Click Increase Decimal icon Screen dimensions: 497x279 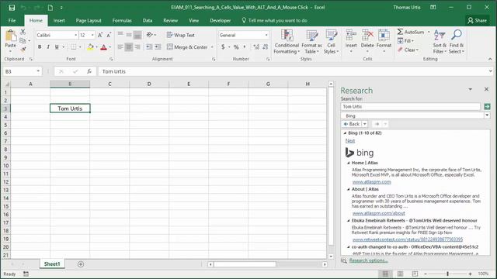point(256,46)
